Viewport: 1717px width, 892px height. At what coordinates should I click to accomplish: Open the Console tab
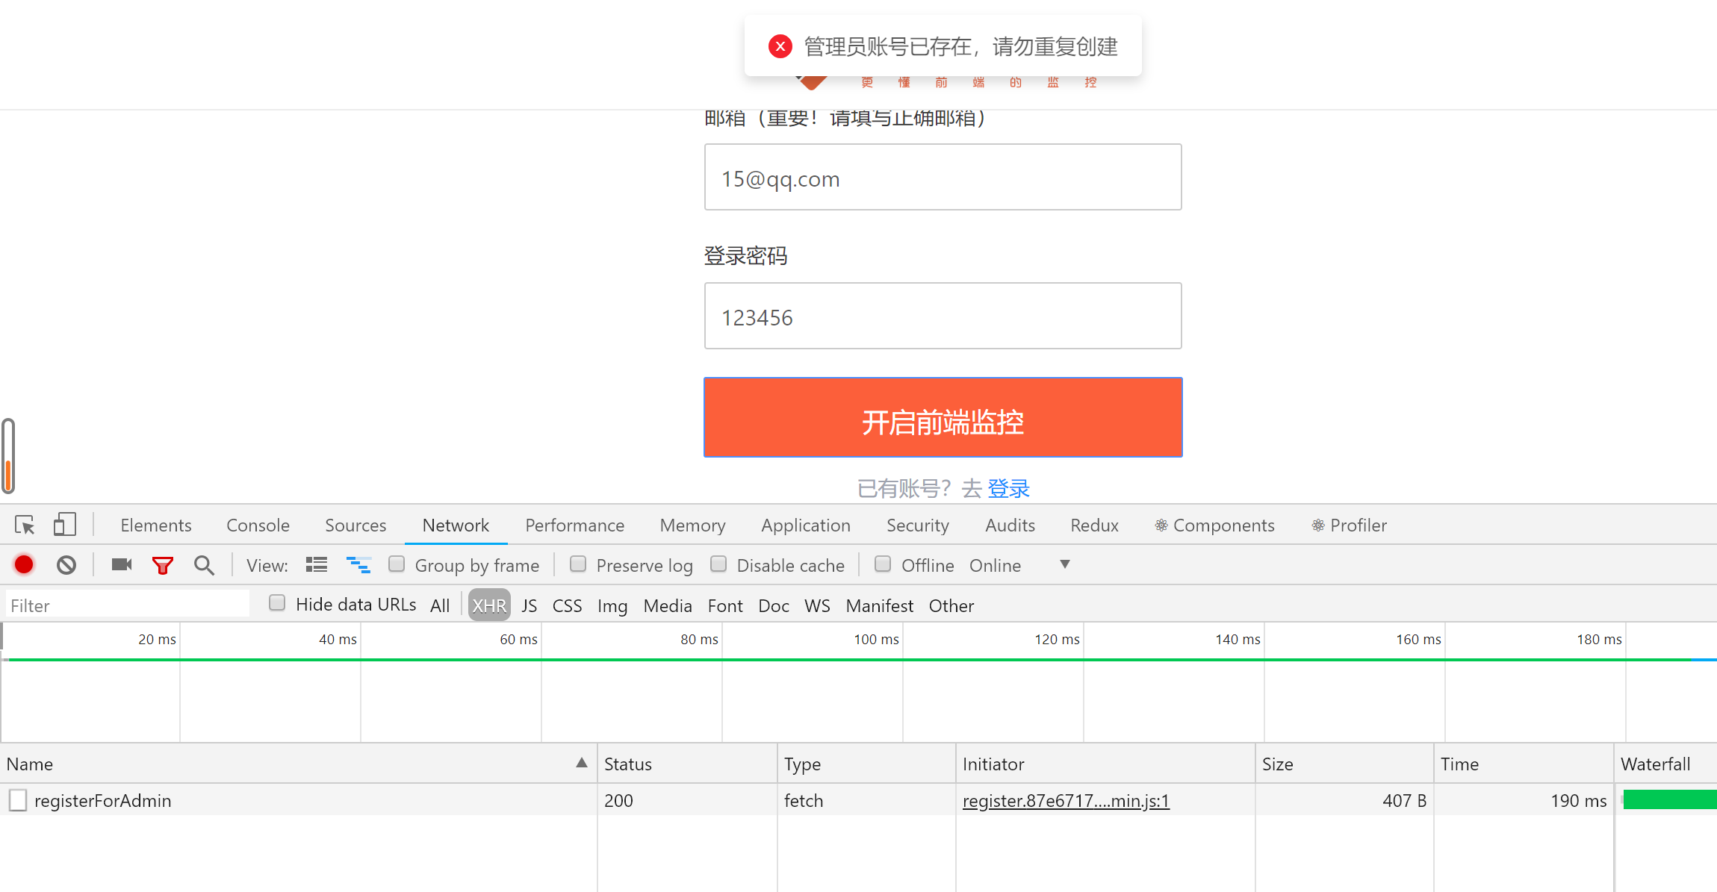pyautogui.click(x=258, y=525)
